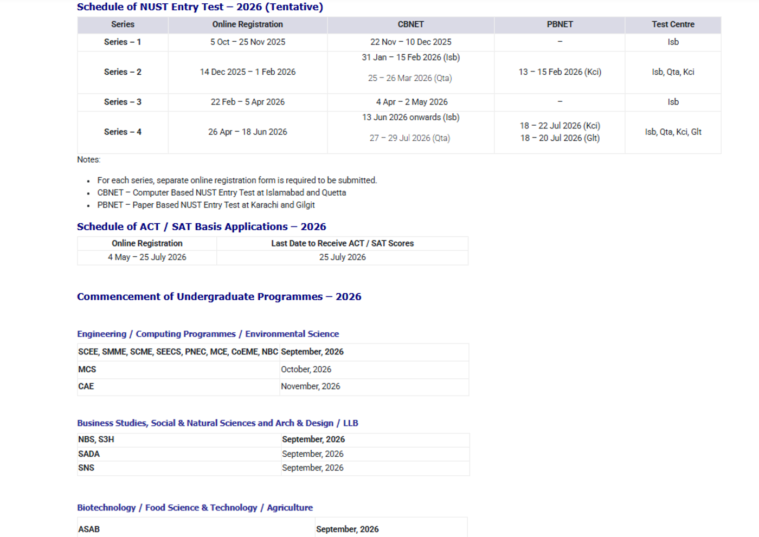Viewport: 759px width, 537px height.
Task: Click 'Online Registration' header in ACT/SAT table
Action: 147,244
